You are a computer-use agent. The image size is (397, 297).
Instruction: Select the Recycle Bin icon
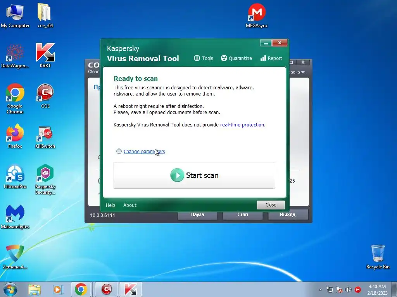pyautogui.click(x=378, y=257)
